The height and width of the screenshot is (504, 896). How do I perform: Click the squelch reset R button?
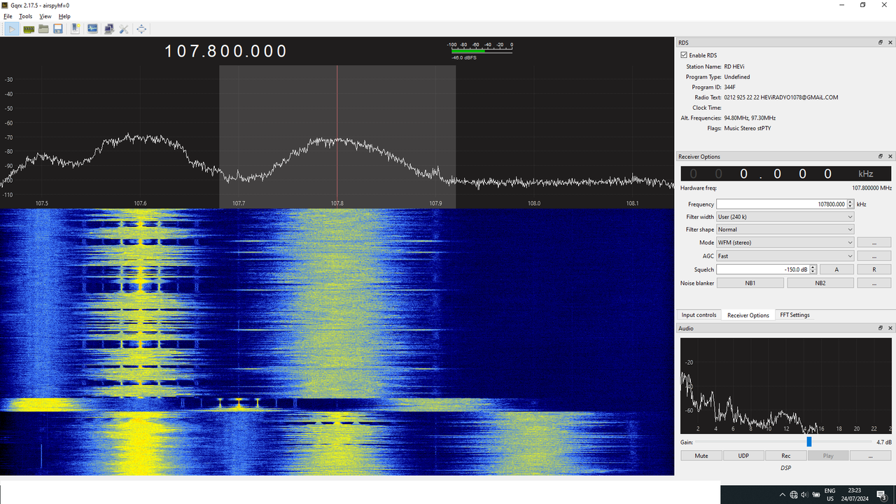coord(874,269)
